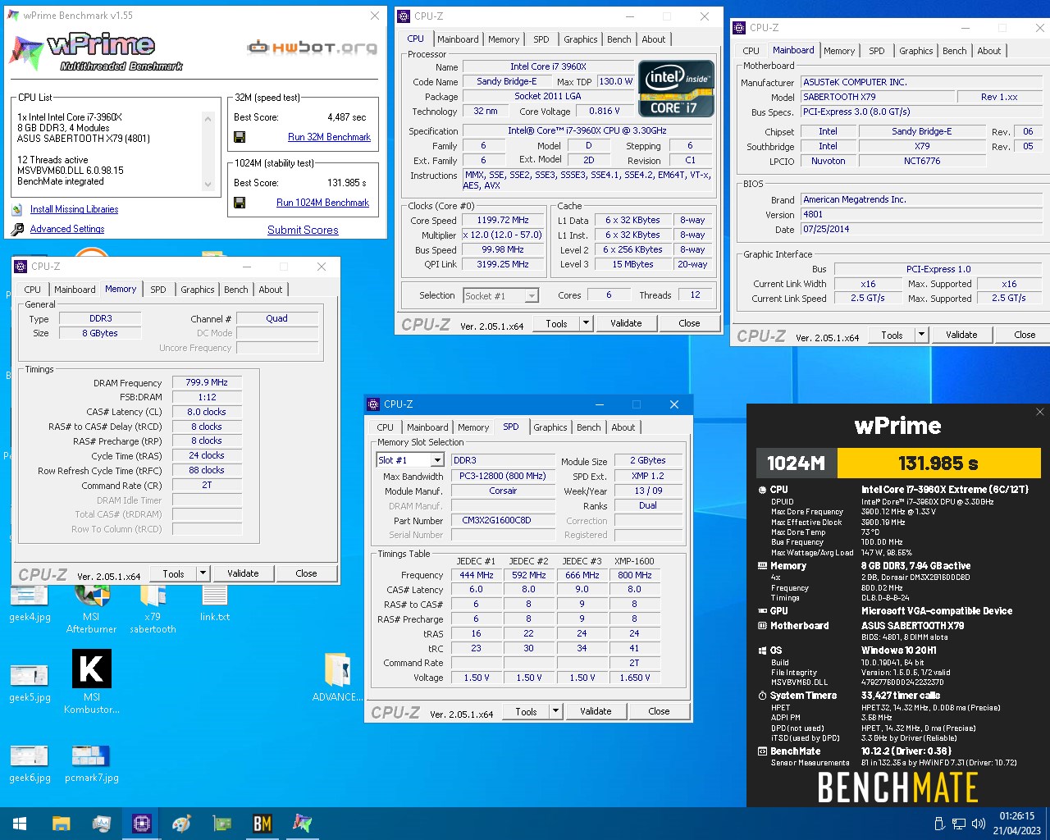Click the save icon next to the 32M Best Score
Screen dimensions: 1050x840
240,137
